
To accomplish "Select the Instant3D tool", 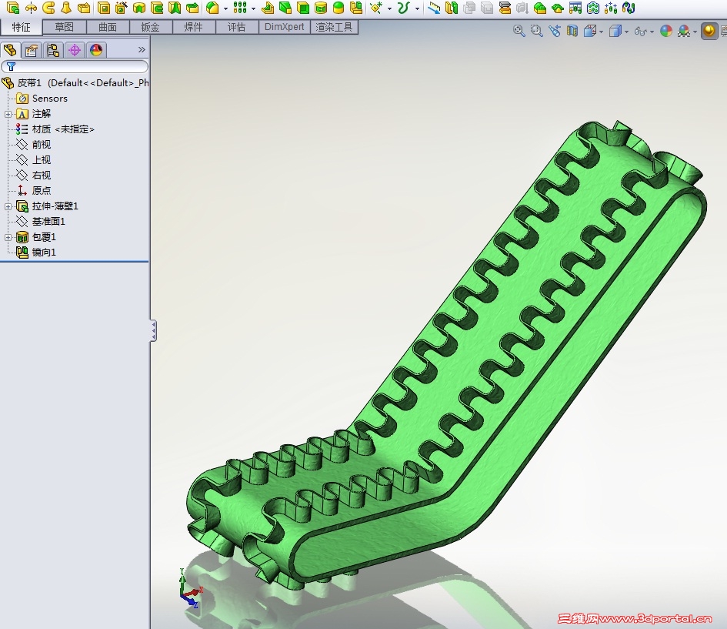I will pos(434,8).
